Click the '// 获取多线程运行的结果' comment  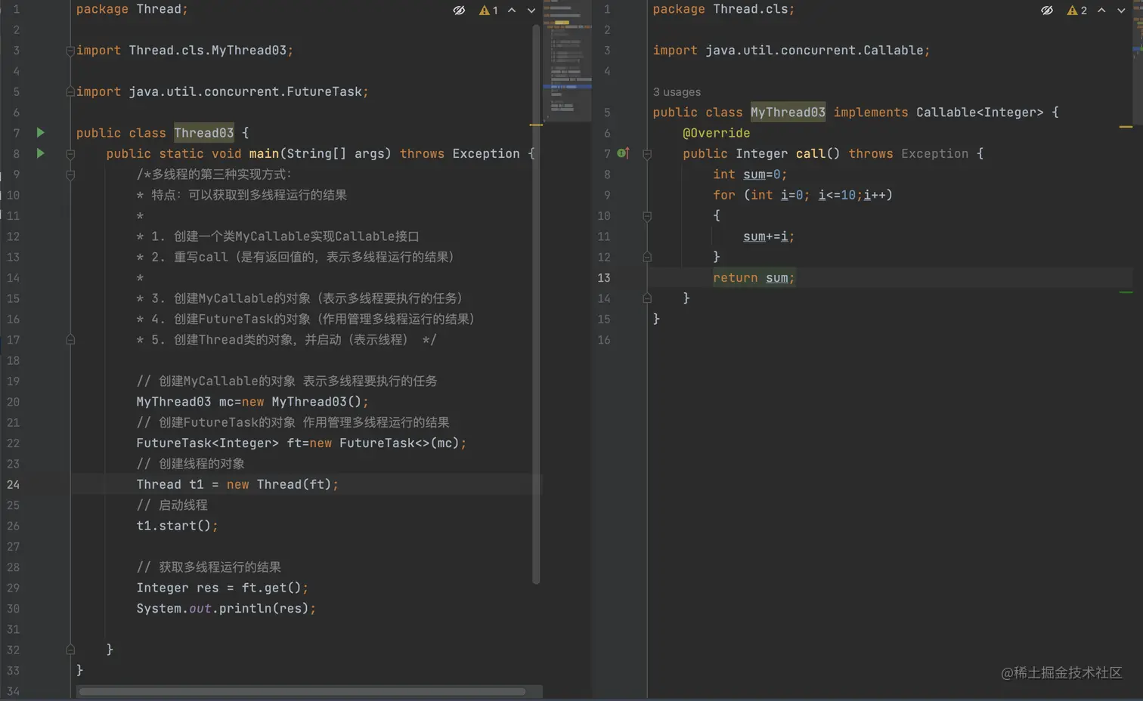pos(209,567)
